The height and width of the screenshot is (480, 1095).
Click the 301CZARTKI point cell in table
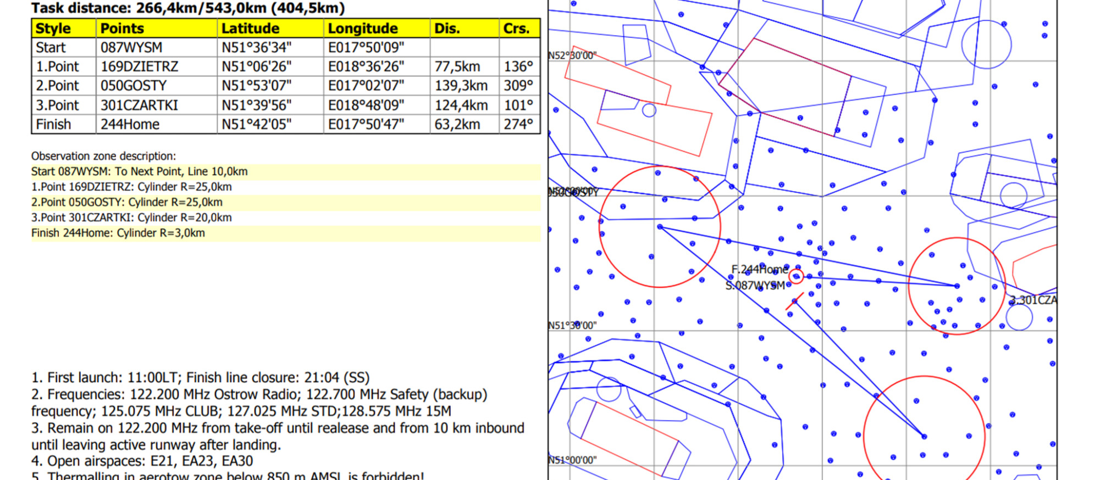(x=140, y=105)
